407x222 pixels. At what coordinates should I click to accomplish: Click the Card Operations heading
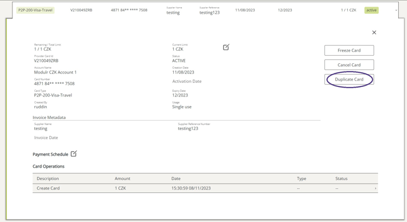(x=49, y=166)
